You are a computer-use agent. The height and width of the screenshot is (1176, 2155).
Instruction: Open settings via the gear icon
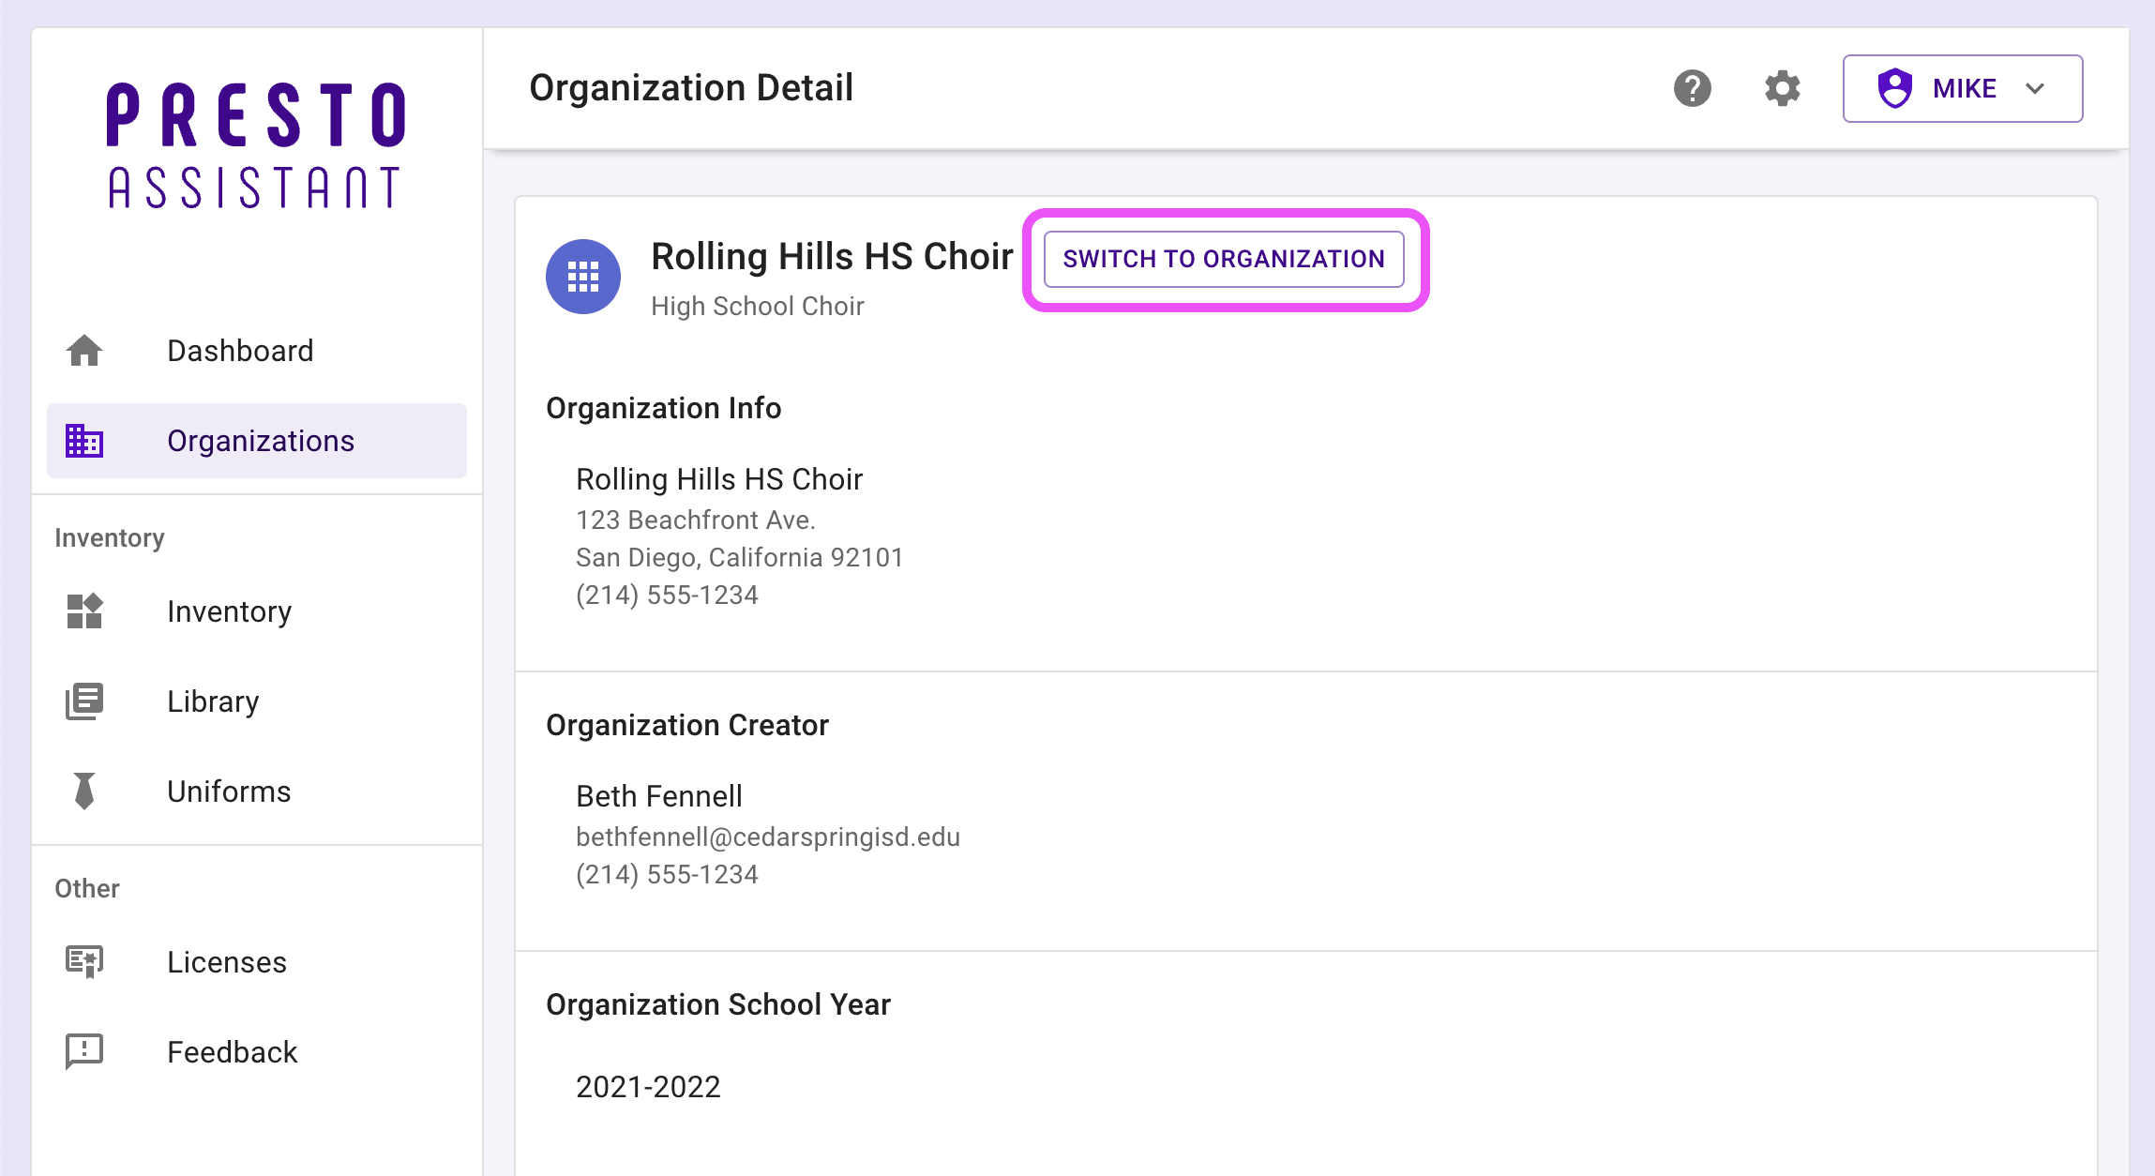1782,88
